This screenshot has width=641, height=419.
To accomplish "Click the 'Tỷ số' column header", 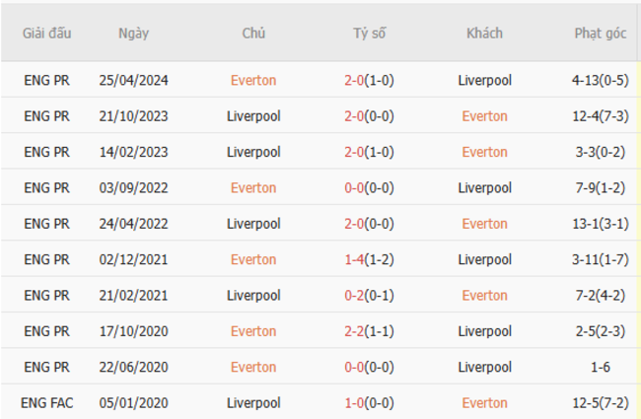I will click(369, 33).
